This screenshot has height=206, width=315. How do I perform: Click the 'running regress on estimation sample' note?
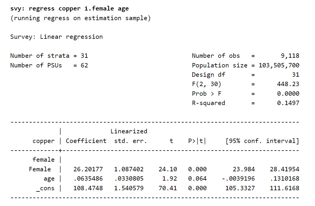click(80, 18)
